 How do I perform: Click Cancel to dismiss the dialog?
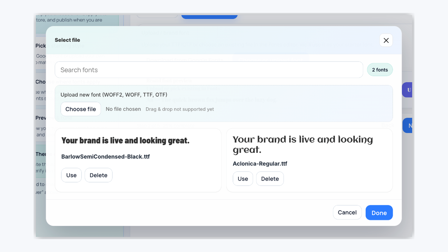[347, 213]
